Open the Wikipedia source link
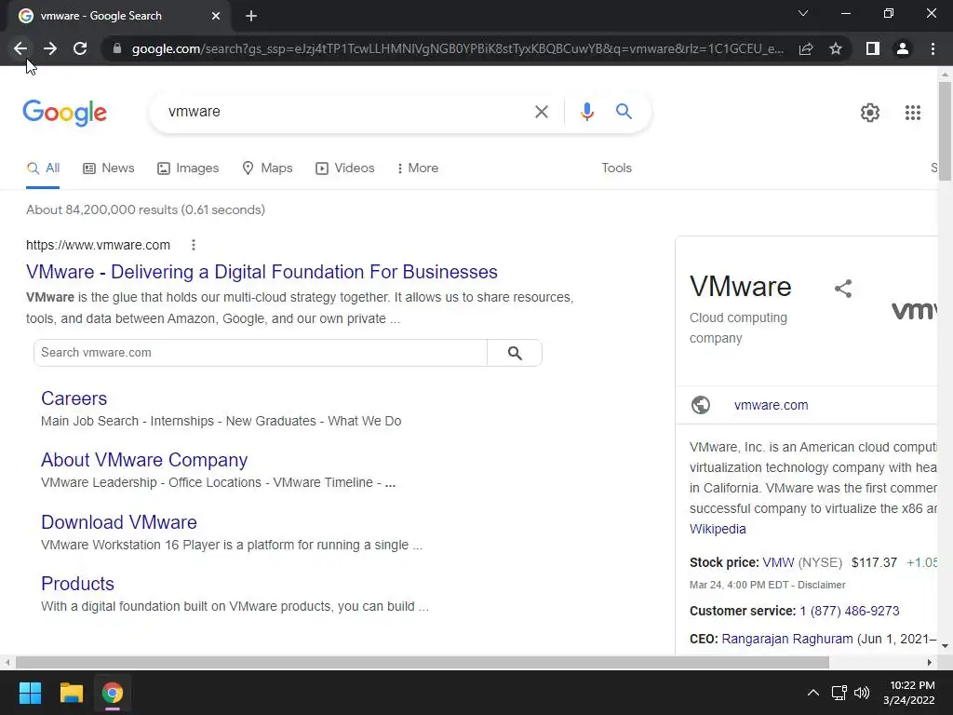953x715 pixels. [x=718, y=529]
